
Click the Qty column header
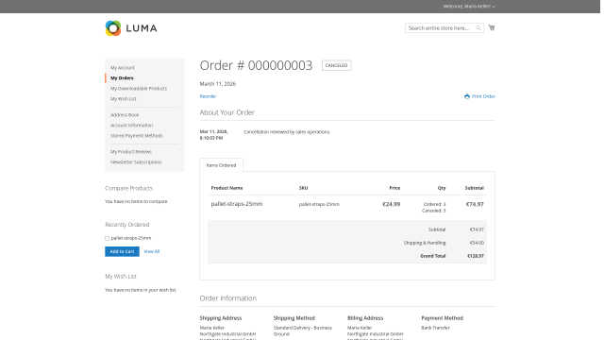point(442,188)
